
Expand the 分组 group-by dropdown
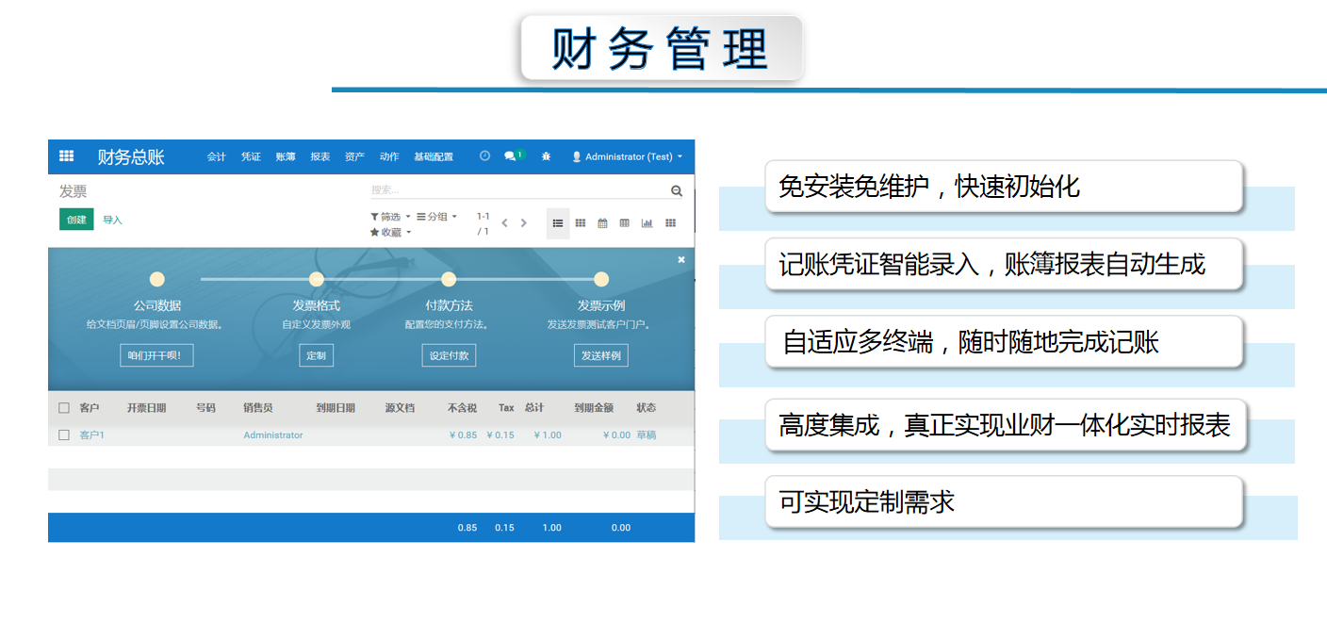coord(436,217)
